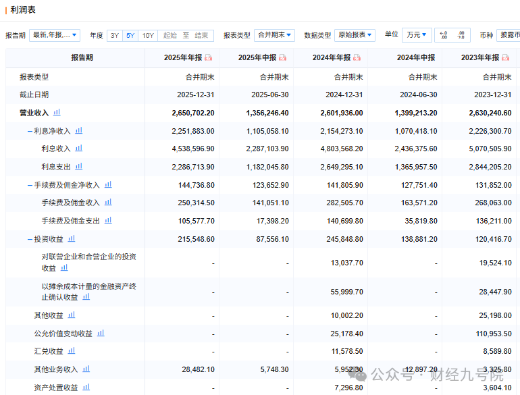Click the 144,736.80 net fee cell
Viewport: 520px width, 395px height.
tap(197, 186)
